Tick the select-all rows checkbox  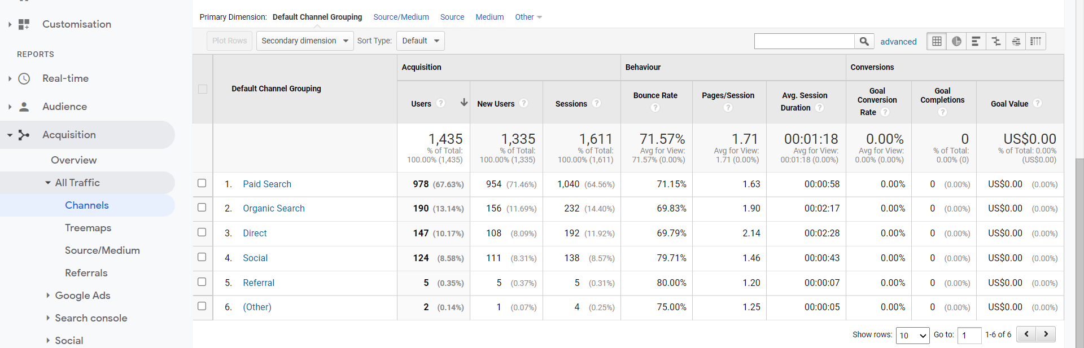point(203,89)
